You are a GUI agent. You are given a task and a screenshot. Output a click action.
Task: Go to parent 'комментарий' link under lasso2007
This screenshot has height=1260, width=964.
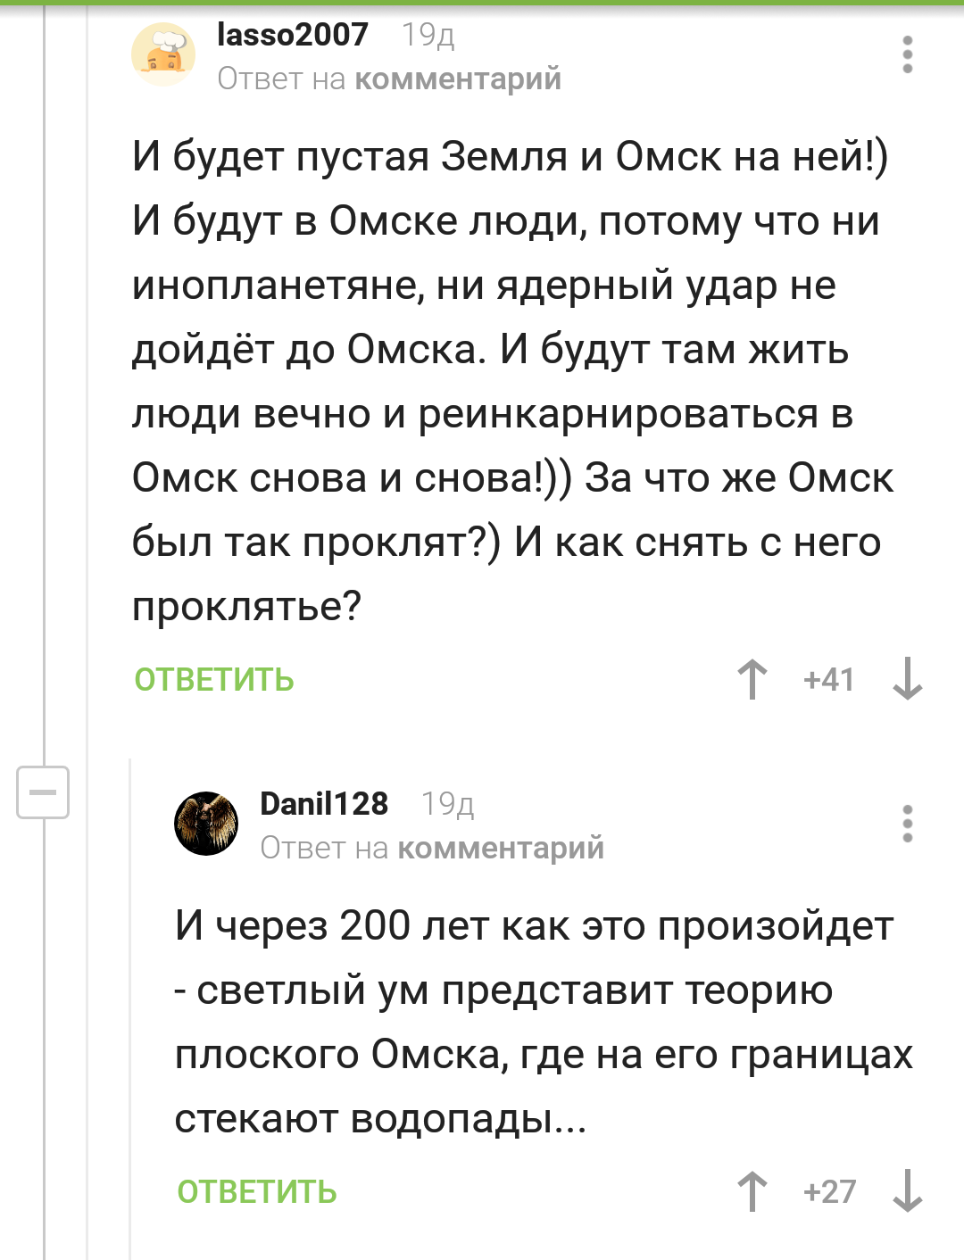point(458,79)
